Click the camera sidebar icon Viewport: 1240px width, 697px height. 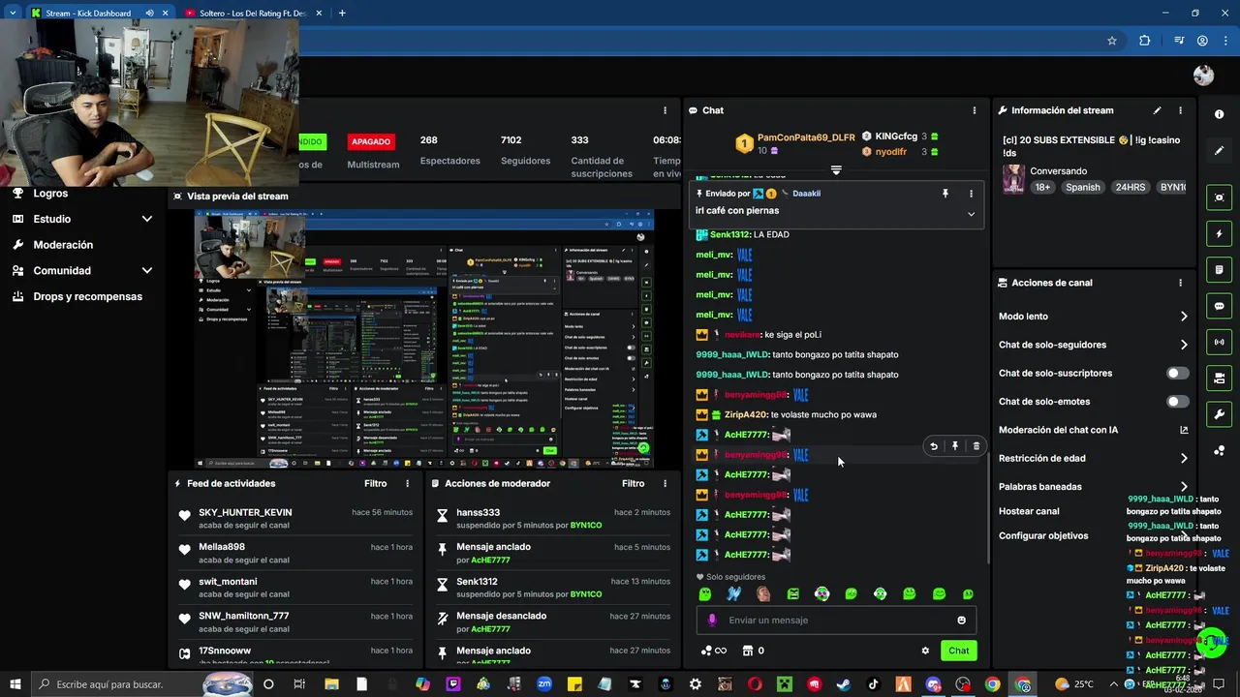pyautogui.click(x=1219, y=378)
